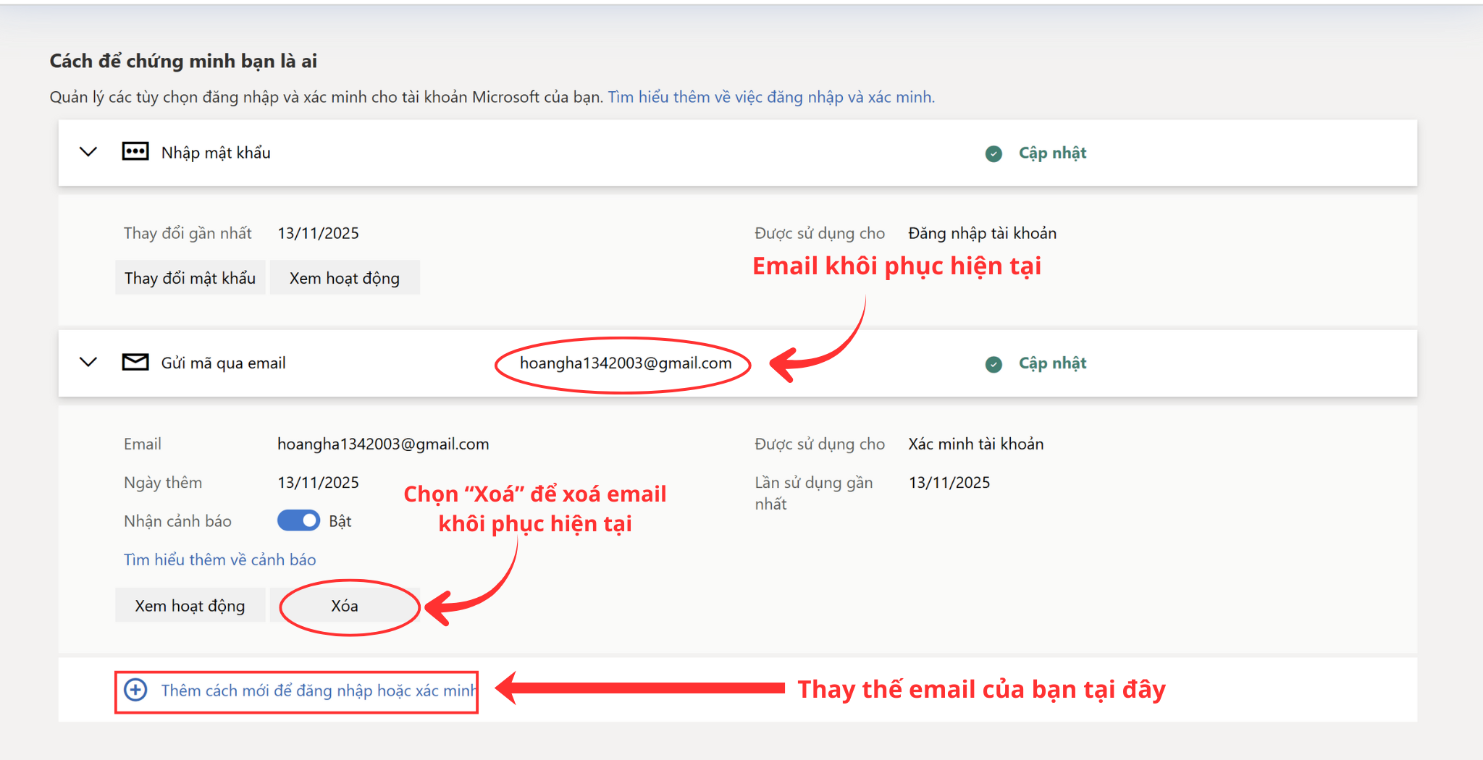Click the Nhập mật khẩu row title
This screenshot has height=760, width=1483.
pos(216,153)
